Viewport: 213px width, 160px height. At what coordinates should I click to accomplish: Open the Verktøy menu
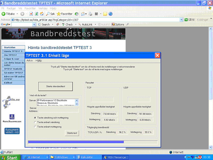[x=43, y=8]
